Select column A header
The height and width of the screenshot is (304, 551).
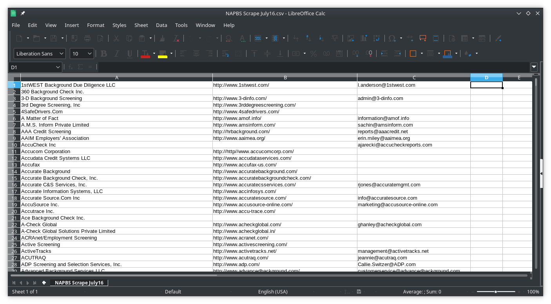(116, 77)
